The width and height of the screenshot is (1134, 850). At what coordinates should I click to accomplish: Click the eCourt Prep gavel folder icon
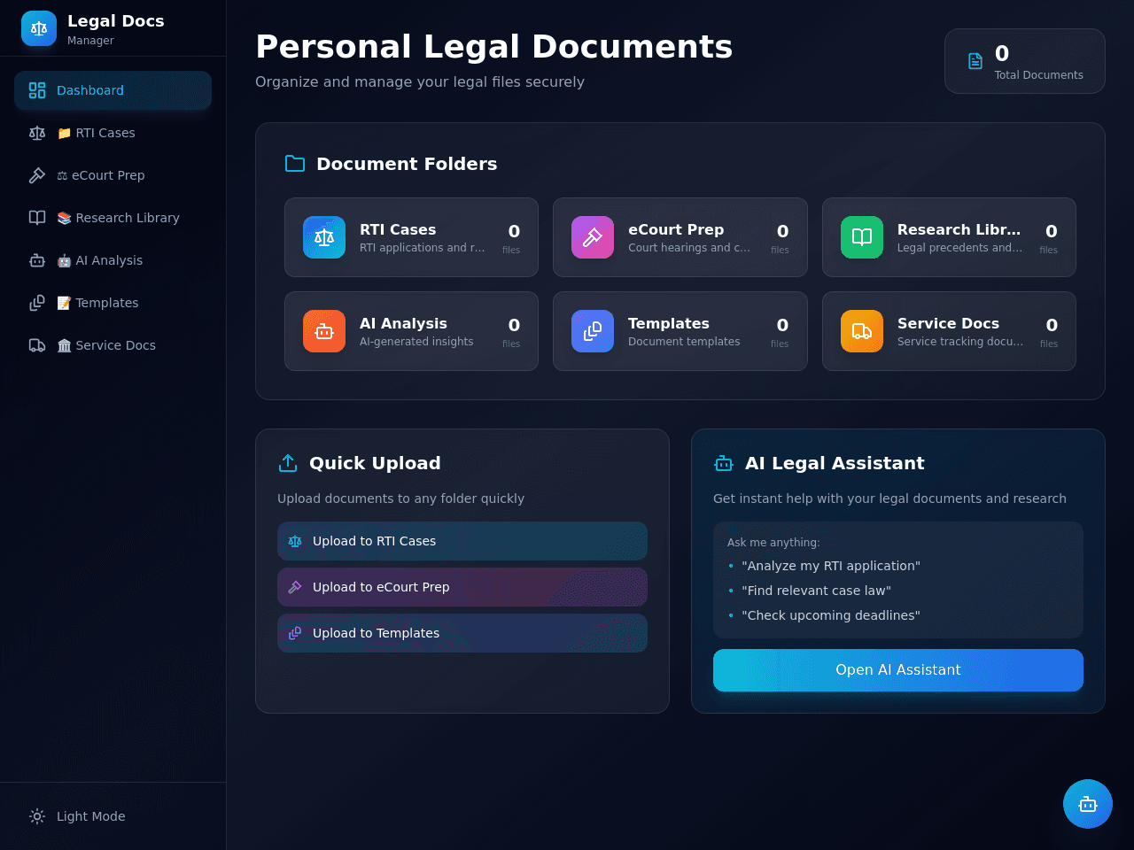pyautogui.click(x=593, y=237)
